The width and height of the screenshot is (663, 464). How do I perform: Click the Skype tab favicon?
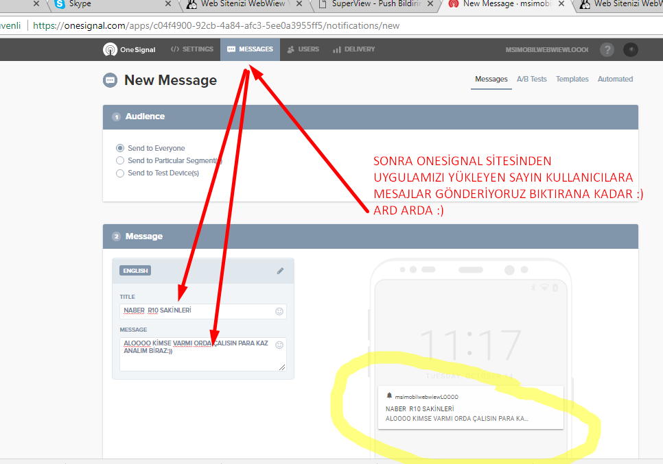(x=60, y=4)
